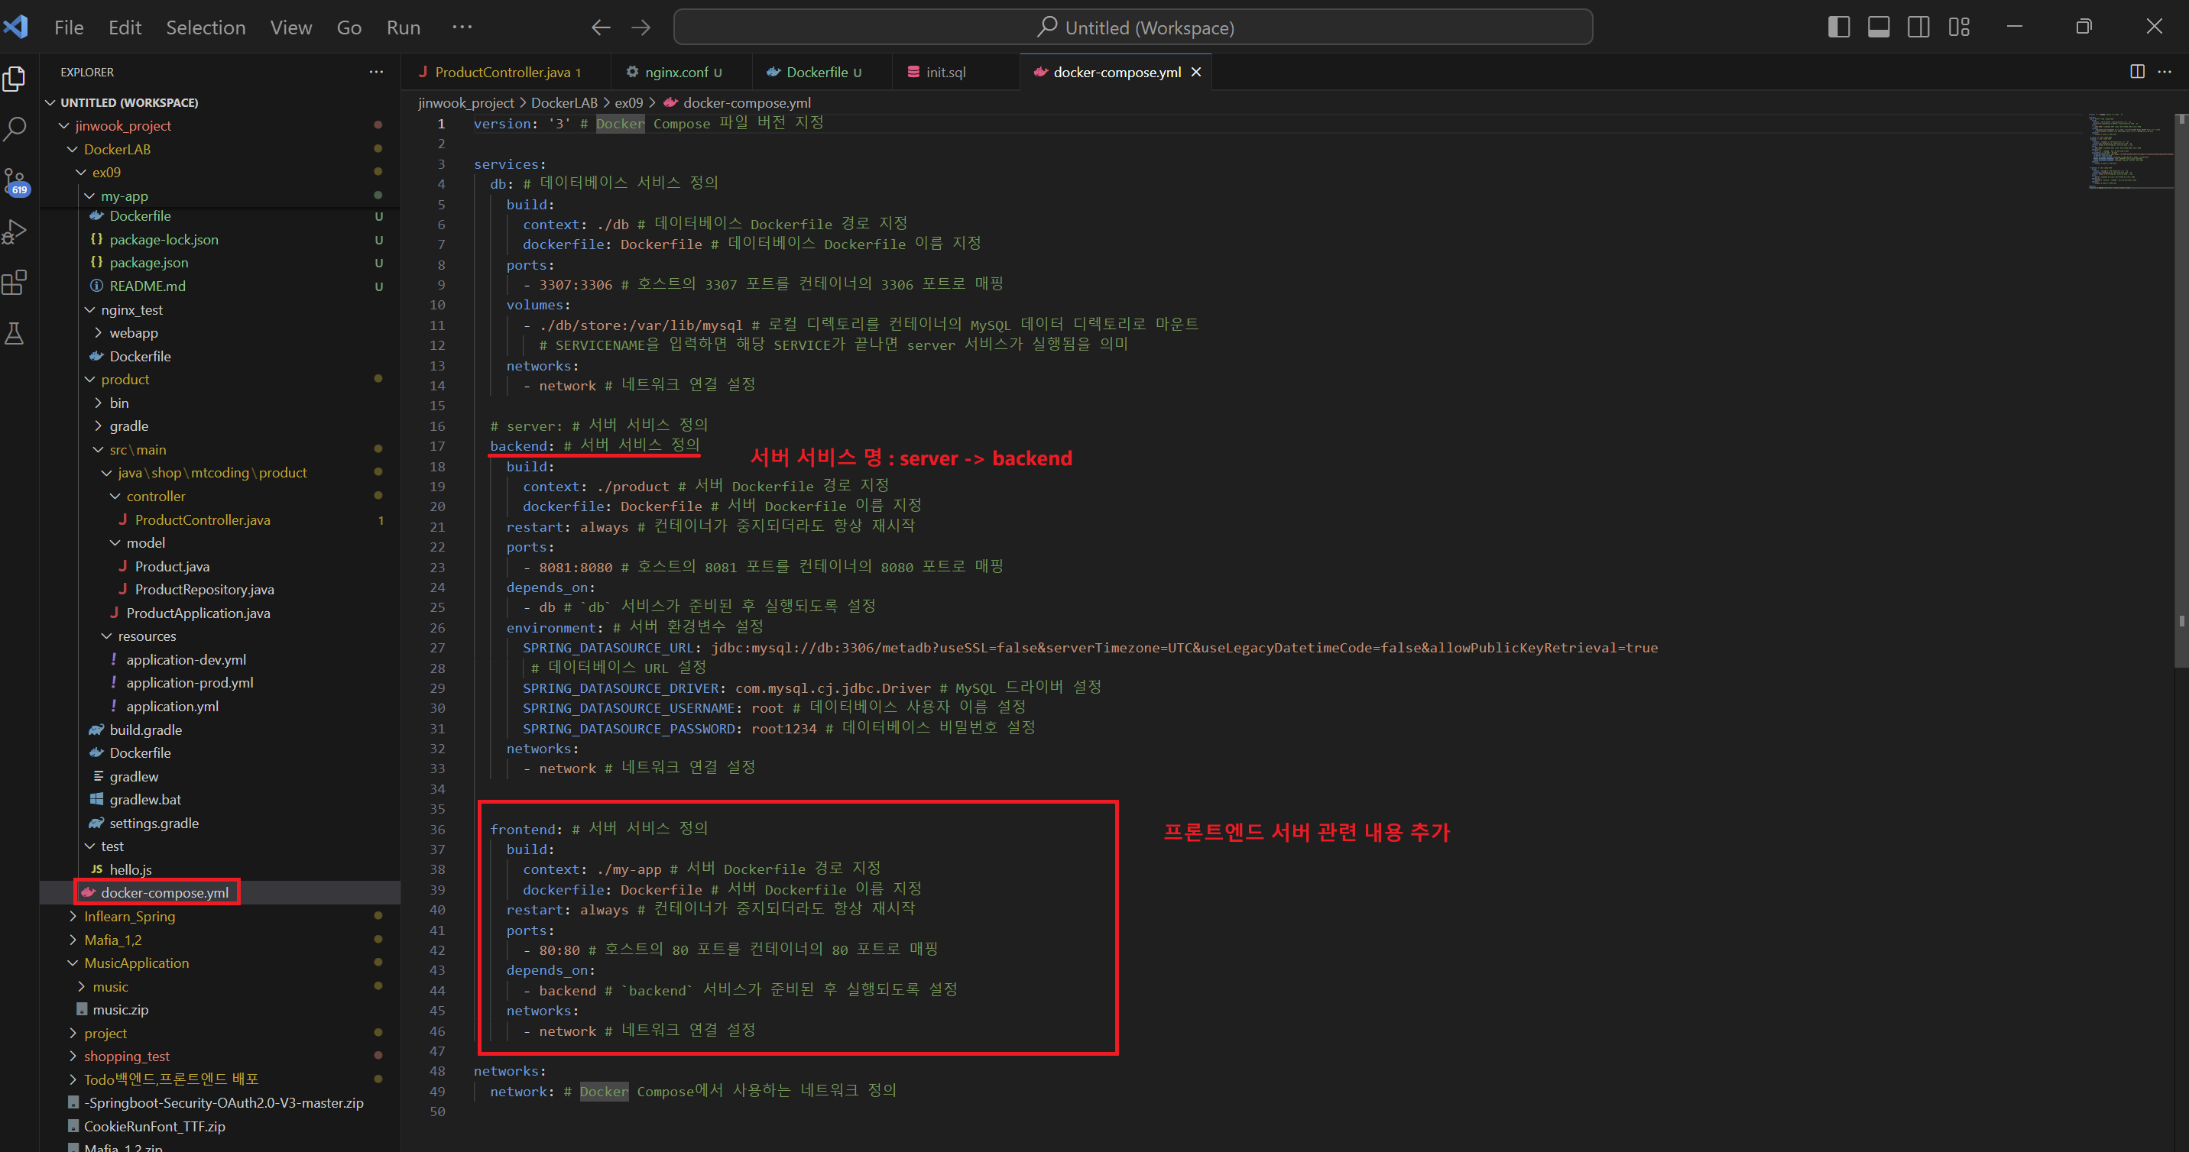Click Customize Layout icon in title bar
2189x1152 pixels.
1959,28
